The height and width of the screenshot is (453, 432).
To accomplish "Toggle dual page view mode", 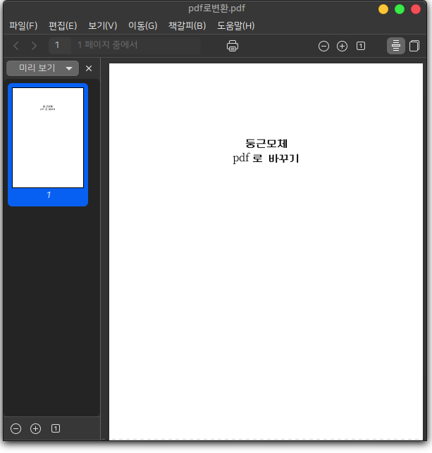I will tap(414, 46).
